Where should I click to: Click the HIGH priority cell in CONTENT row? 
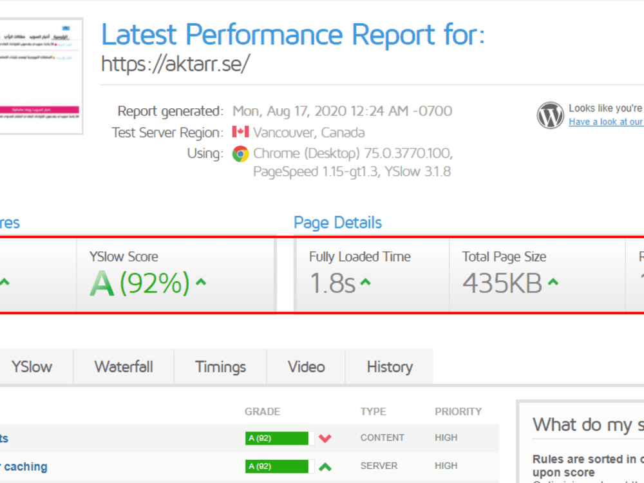446,438
